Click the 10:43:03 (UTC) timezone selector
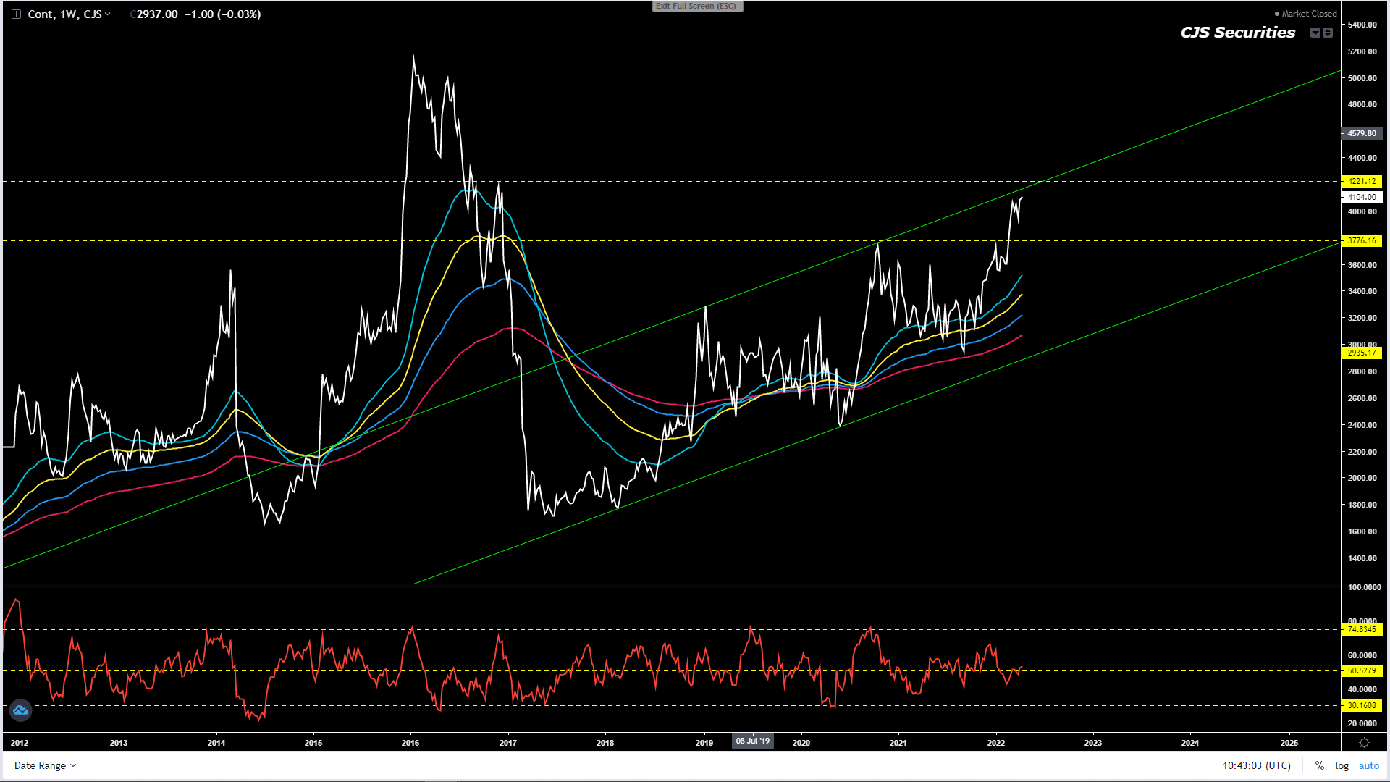The width and height of the screenshot is (1390, 782). coord(1256,765)
